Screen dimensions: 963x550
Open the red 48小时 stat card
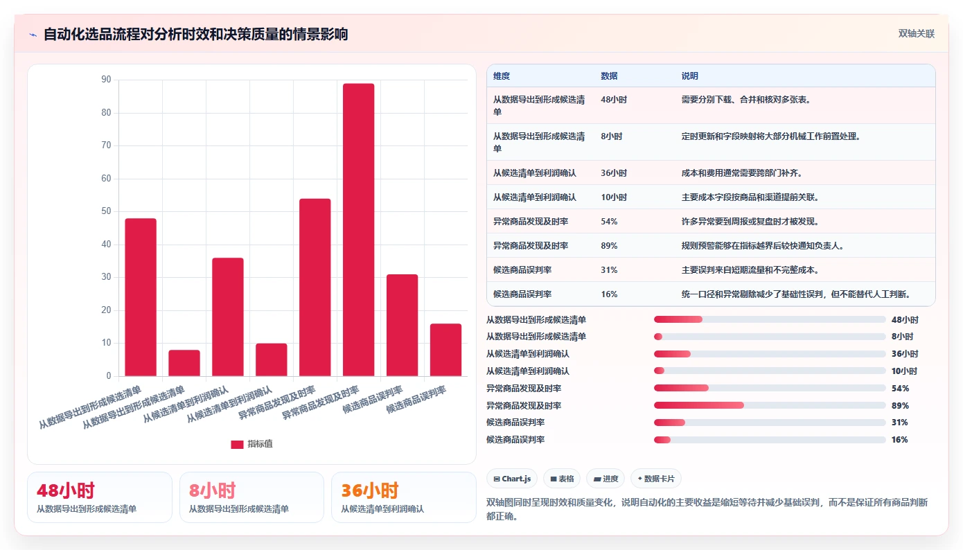[x=100, y=497]
